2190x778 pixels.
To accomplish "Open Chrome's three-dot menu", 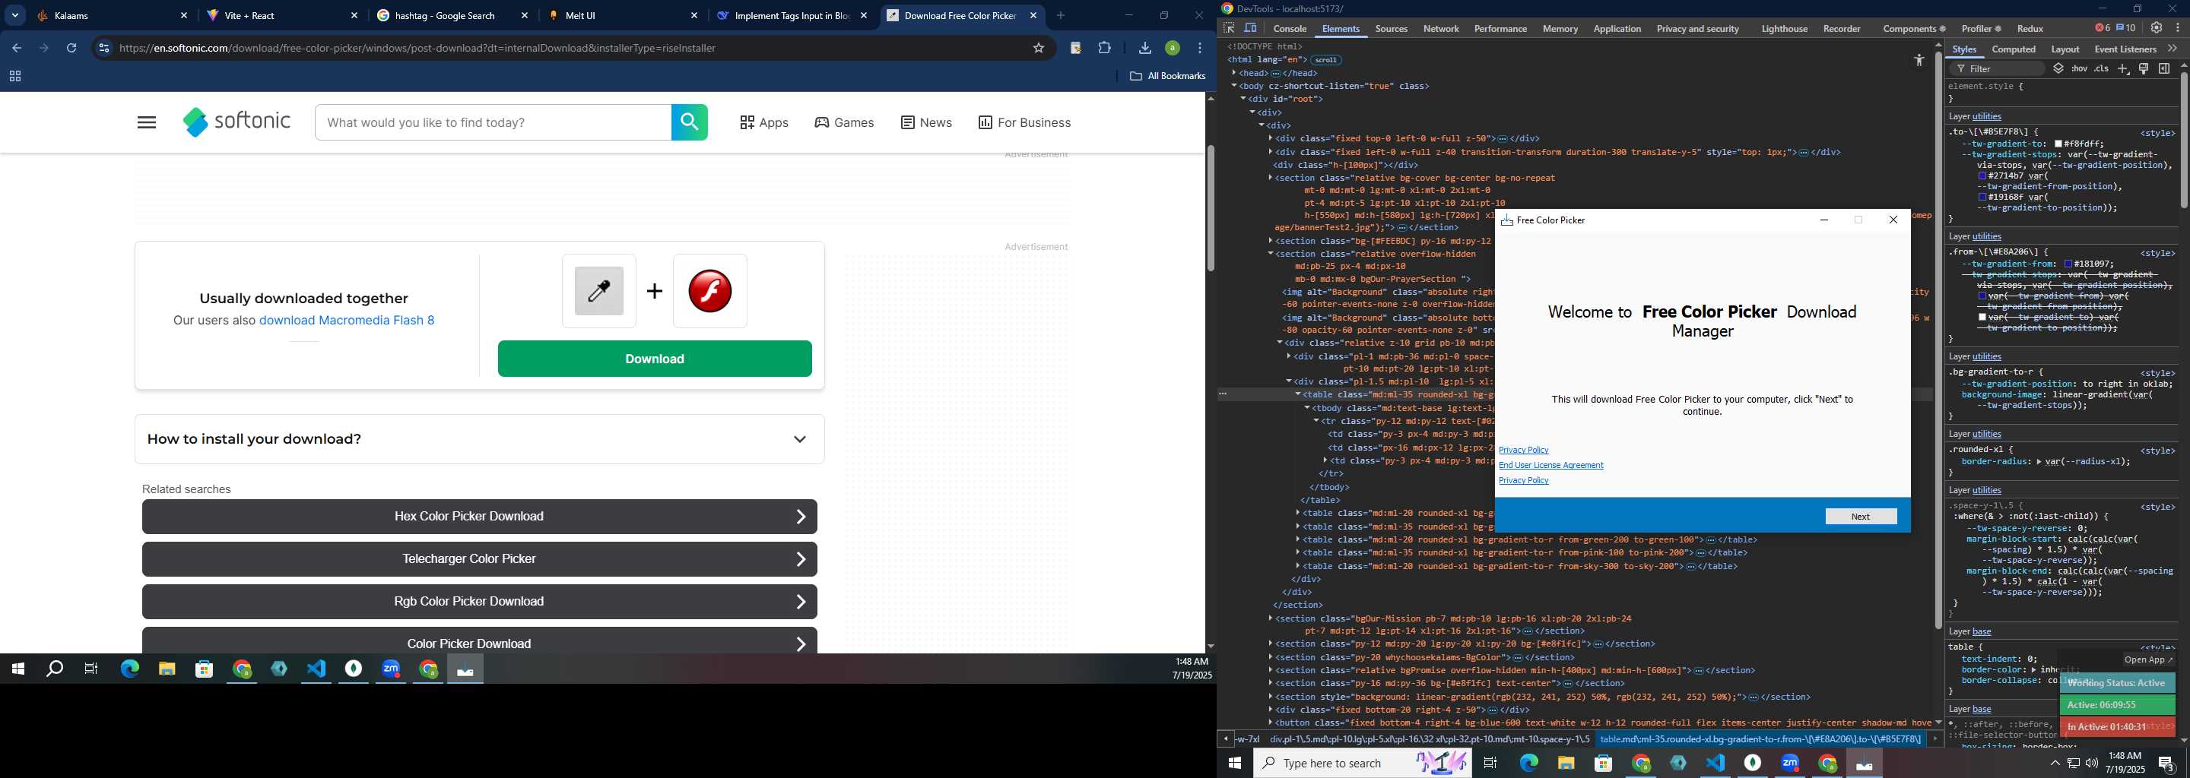I will pyautogui.click(x=1200, y=49).
